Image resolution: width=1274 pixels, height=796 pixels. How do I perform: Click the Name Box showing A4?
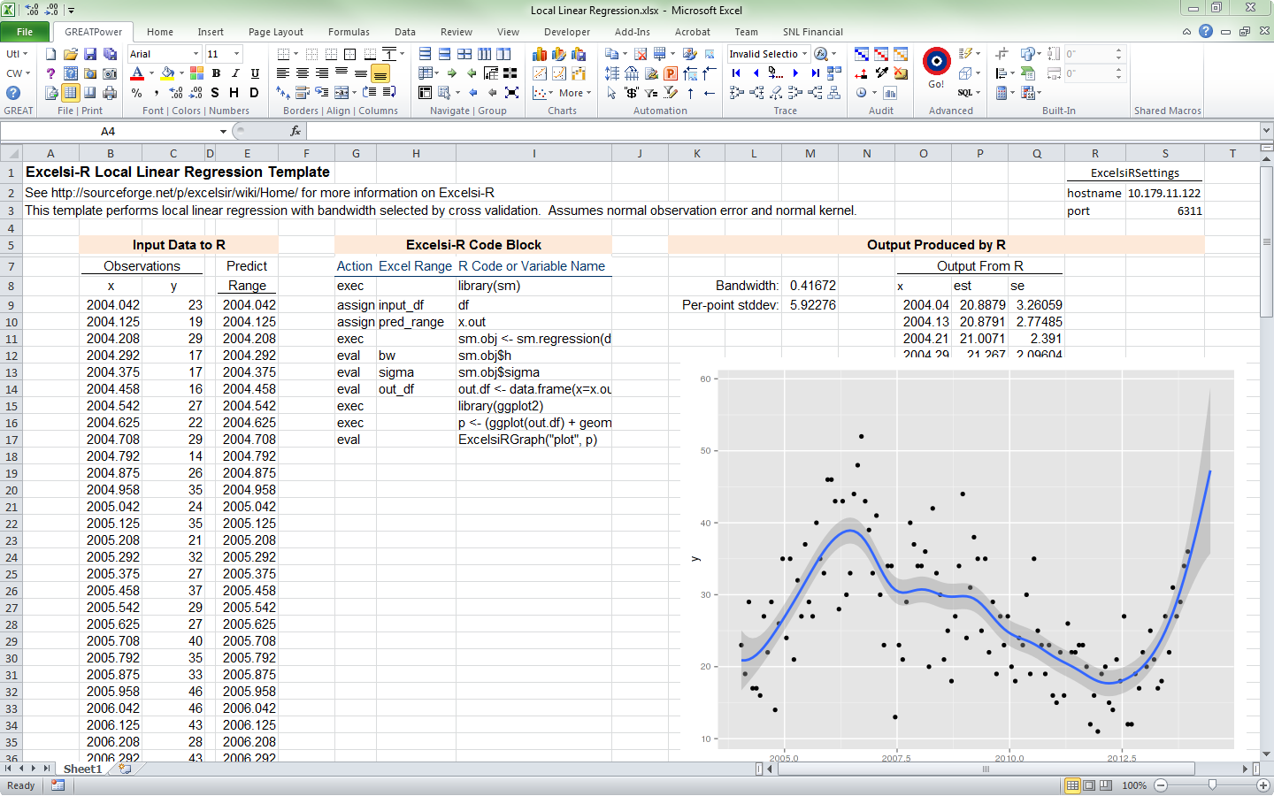click(x=108, y=131)
